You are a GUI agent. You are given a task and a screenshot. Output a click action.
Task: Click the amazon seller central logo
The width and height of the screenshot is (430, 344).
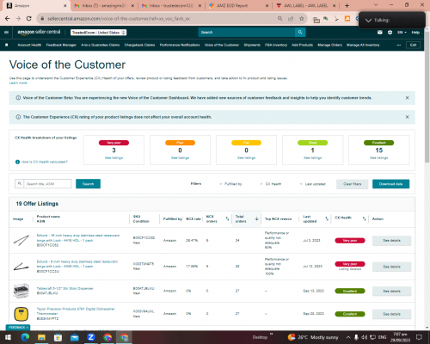(39, 32)
